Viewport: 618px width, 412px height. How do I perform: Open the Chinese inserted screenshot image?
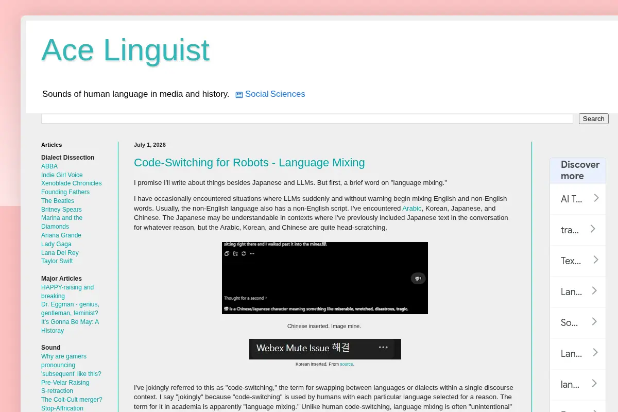point(325,278)
